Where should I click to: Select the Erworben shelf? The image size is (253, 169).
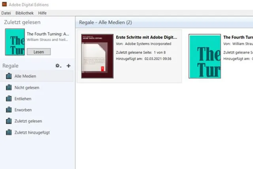click(37, 110)
